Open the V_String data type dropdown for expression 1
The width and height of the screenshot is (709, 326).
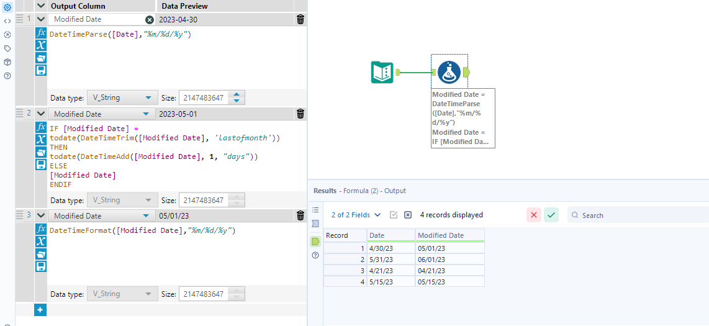pos(122,97)
